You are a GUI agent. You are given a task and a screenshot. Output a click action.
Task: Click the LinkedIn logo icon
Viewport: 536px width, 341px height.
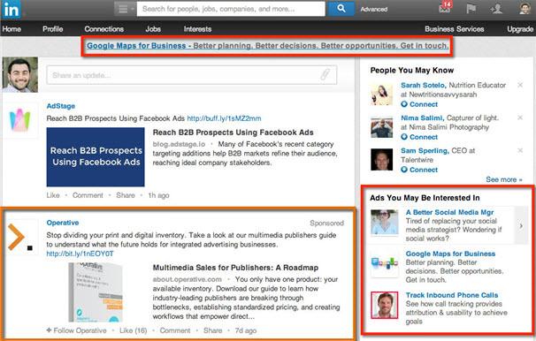tap(11, 9)
